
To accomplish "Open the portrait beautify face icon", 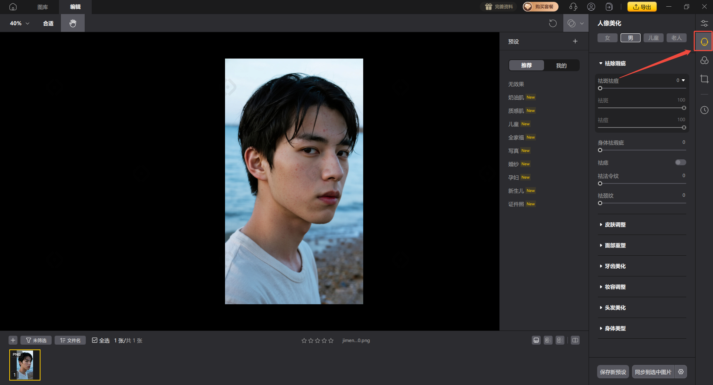I will pyautogui.click(x=704, y=42).
